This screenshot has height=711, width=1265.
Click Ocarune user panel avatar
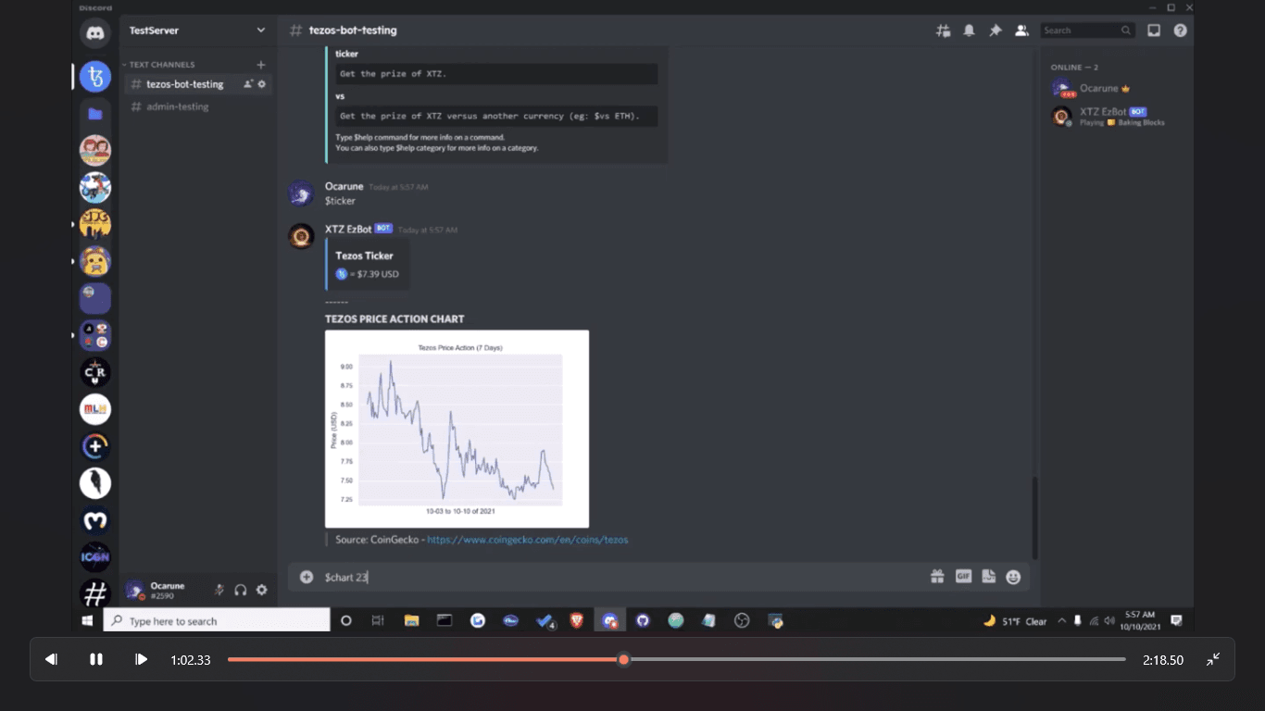[x=135, y=590]
